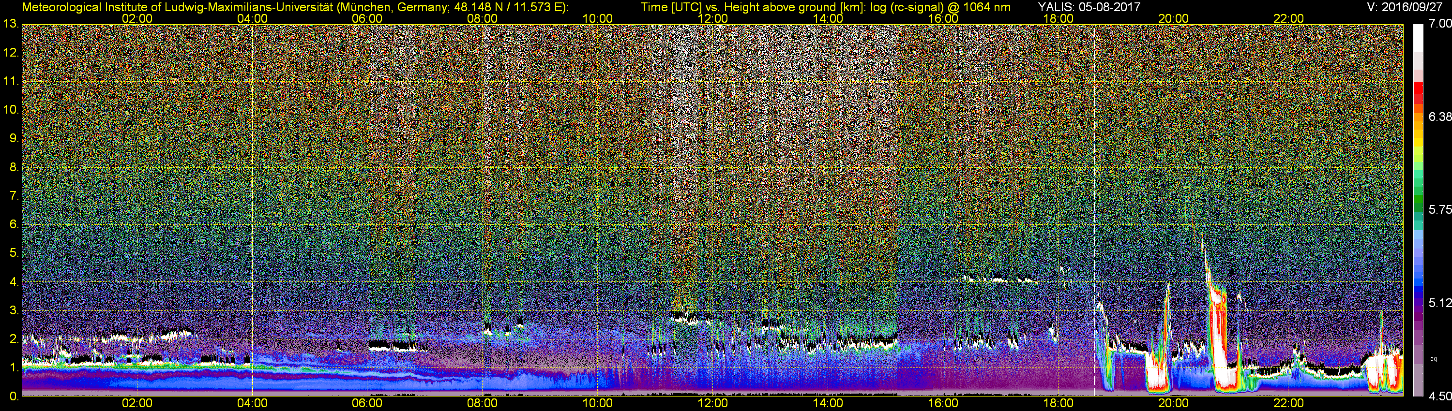Select the 10:00 tick label on the bottom axis

coord(597,404)
